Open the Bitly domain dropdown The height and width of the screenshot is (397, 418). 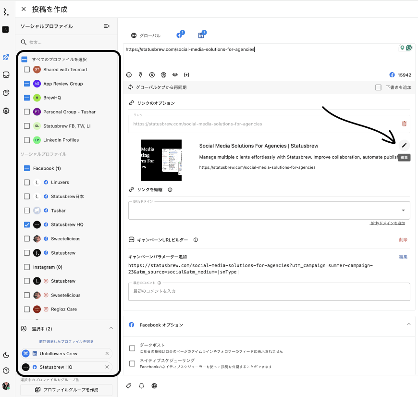coord(269,211)
